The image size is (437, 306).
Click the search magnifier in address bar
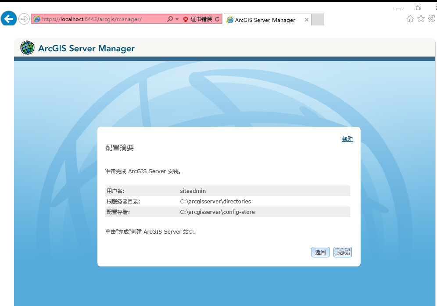[x=170, y=19]
